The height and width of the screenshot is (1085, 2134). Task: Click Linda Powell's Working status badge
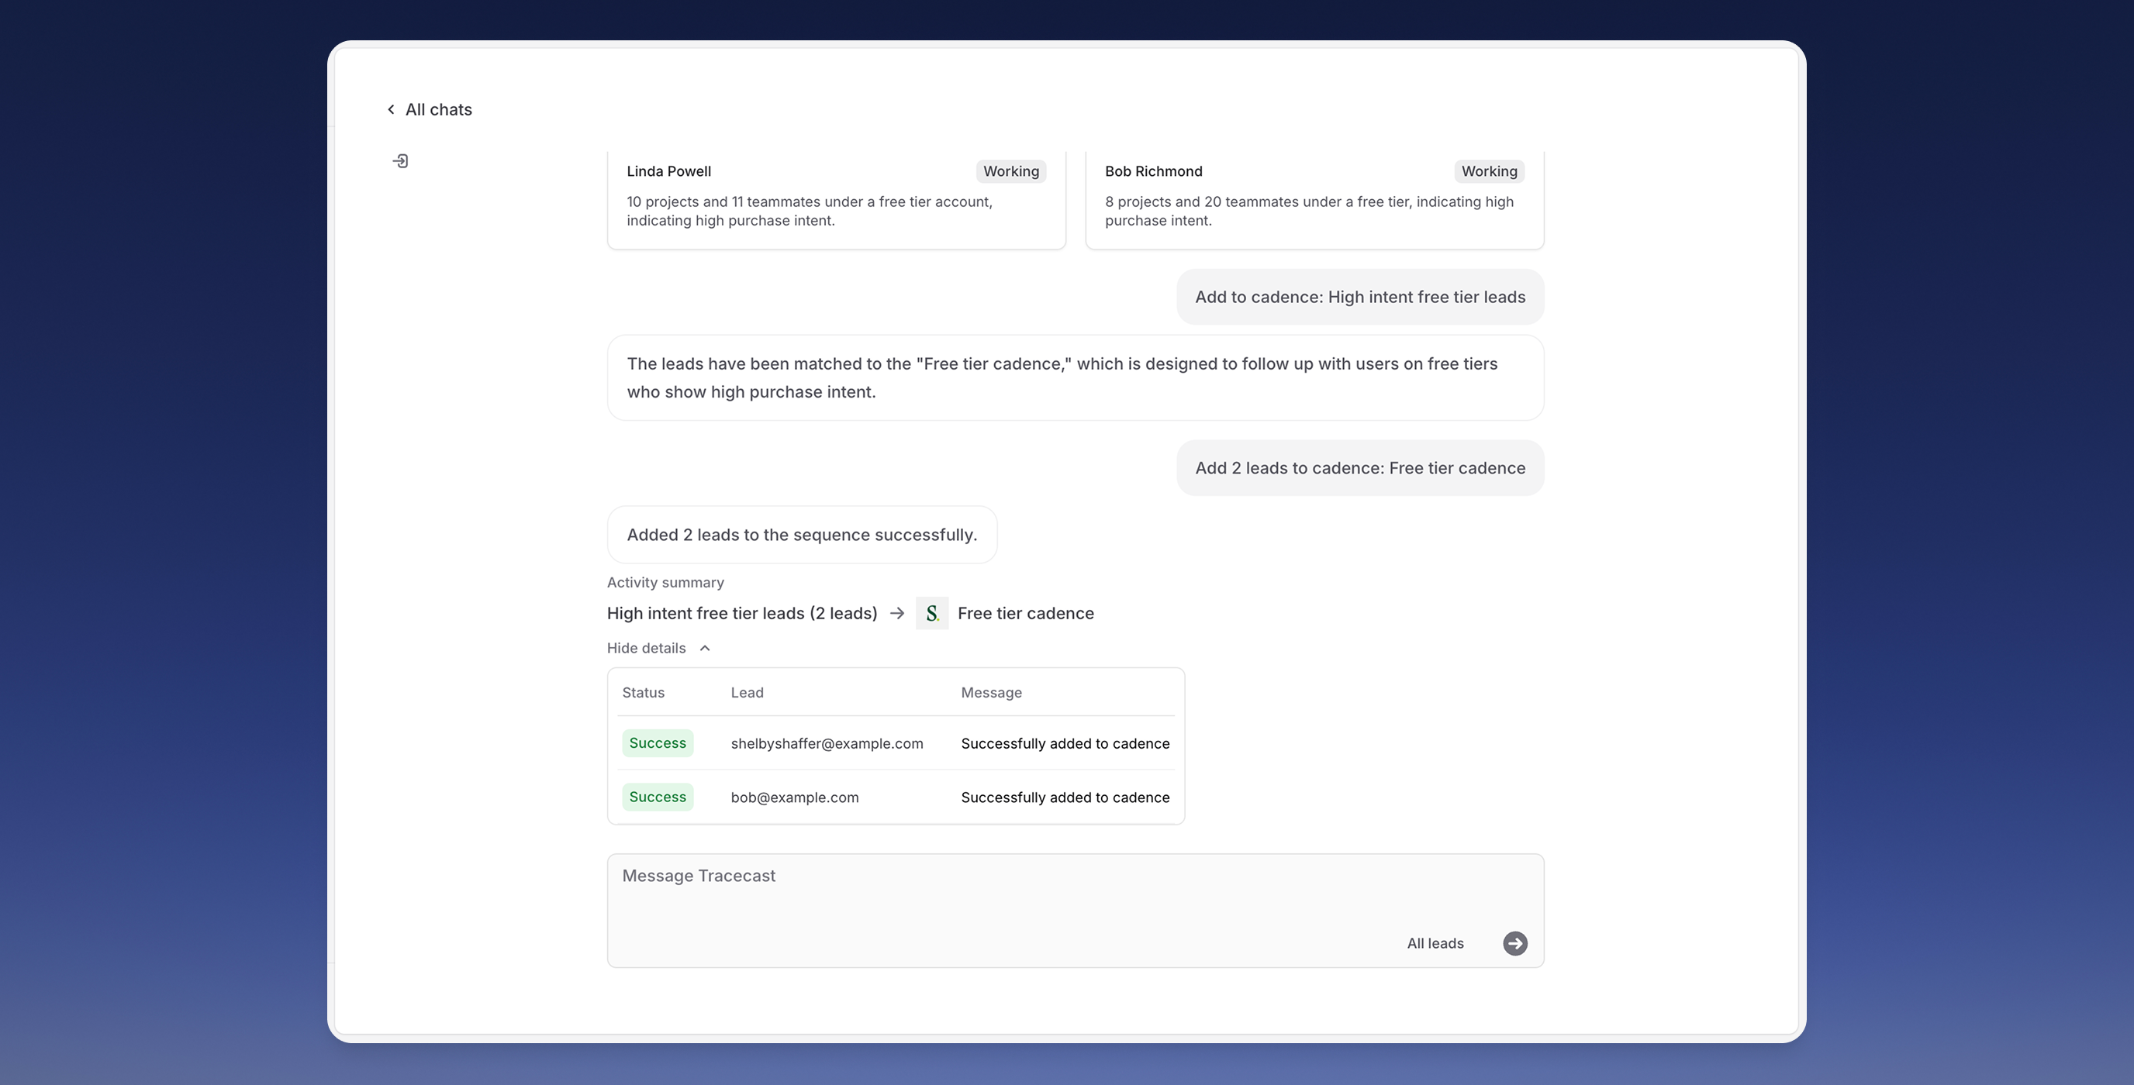1010,171
